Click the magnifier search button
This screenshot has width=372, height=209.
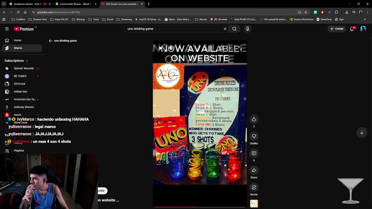tap(235, 29)
